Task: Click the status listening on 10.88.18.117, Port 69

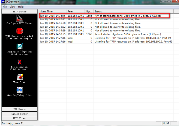Action: tap(133, 38)
